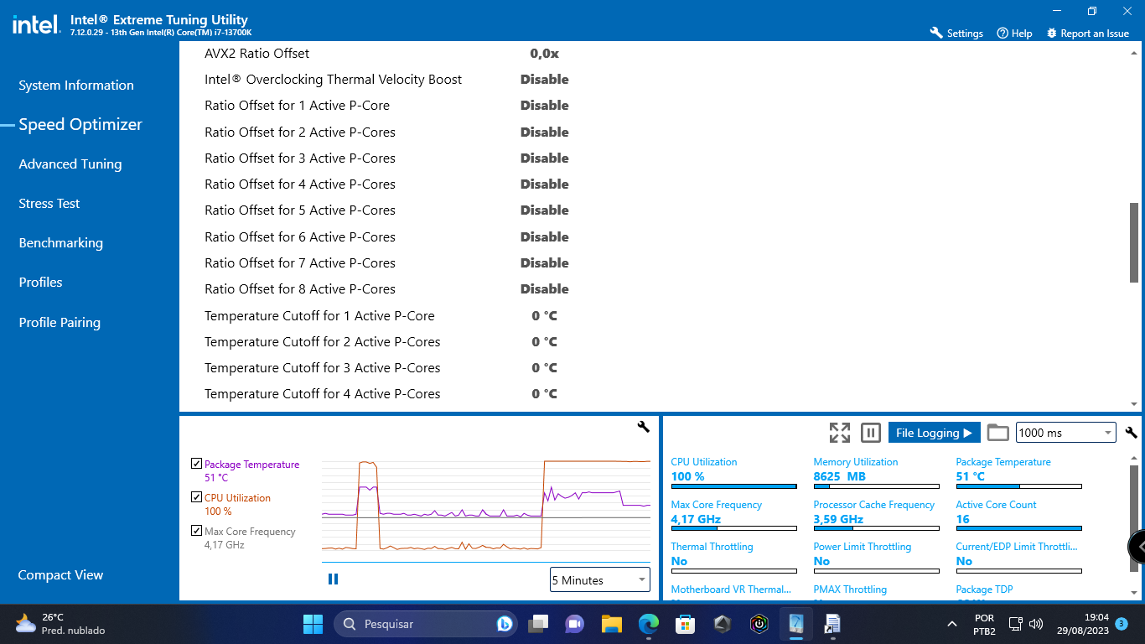Open Help from the header
This screenshot has height=644, width=1145.
point(1014,33)
